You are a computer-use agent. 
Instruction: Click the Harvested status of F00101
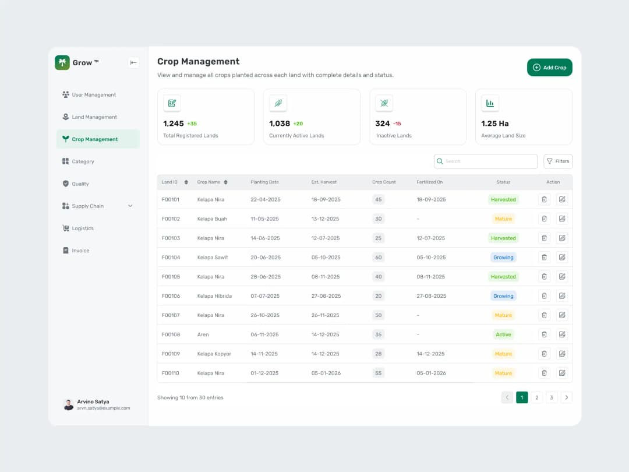pyautogui.click(x=503, y=199)
